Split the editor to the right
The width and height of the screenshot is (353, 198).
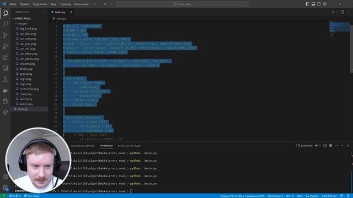[x=342, y=12]
